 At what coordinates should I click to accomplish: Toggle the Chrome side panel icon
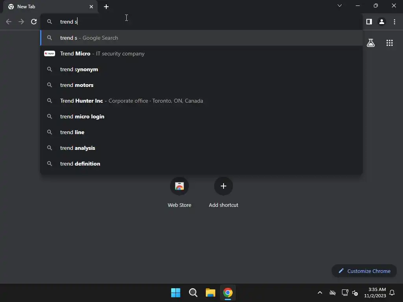pyautogui.click(x=369, y=22)
